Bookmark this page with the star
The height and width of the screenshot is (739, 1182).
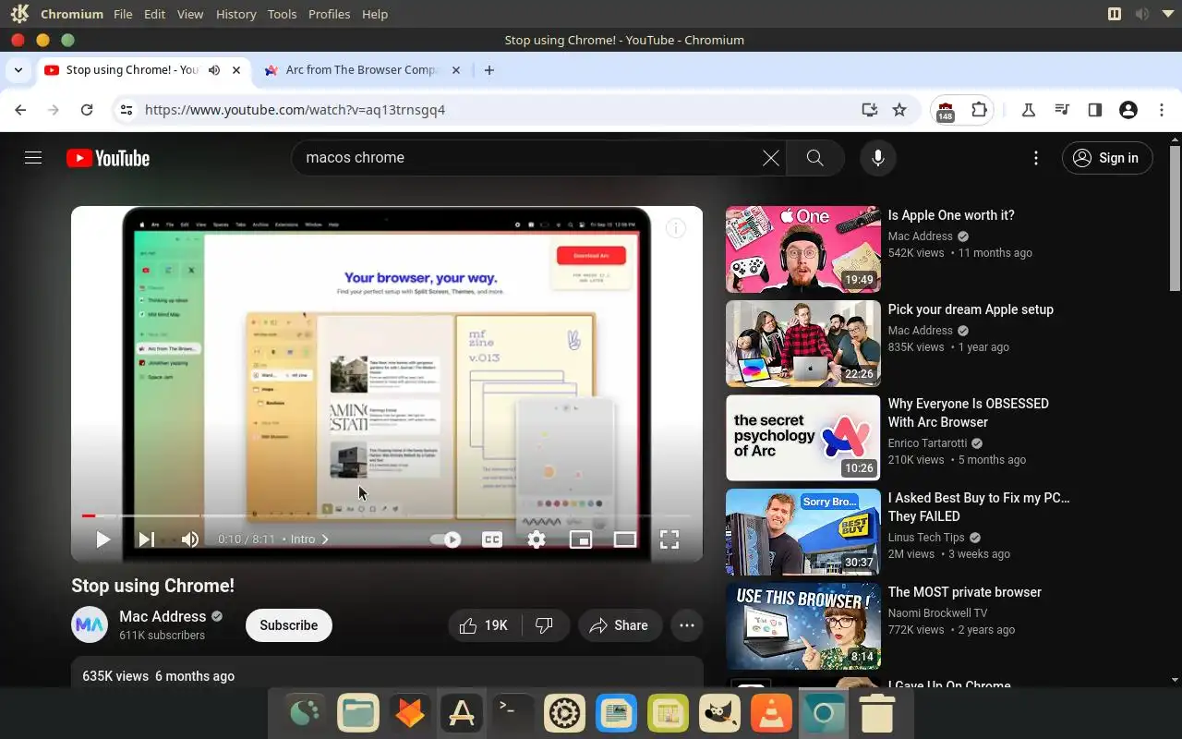(899, 110)
